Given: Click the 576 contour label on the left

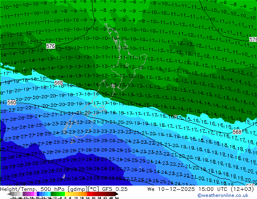Looking at the screenshot, I should pyautogui.click(x=51, y=46).
